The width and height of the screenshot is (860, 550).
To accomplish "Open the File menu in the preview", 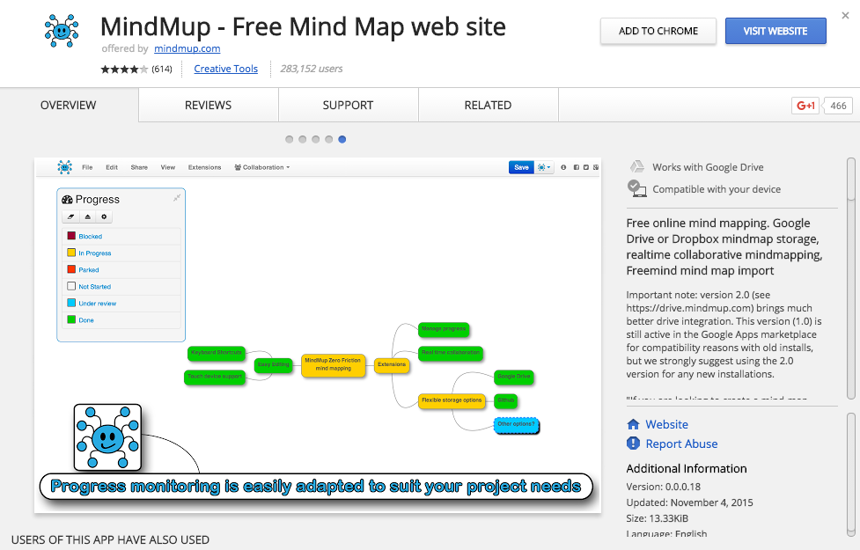I will coord(87,167).
